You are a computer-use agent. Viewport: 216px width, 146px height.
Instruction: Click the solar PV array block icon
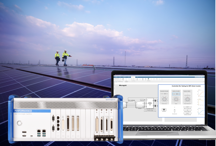click(x=150, y=103)
